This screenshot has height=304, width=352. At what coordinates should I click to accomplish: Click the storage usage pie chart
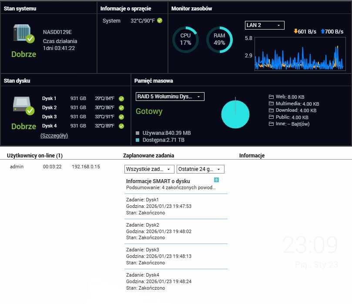click(x=235, y=114)
